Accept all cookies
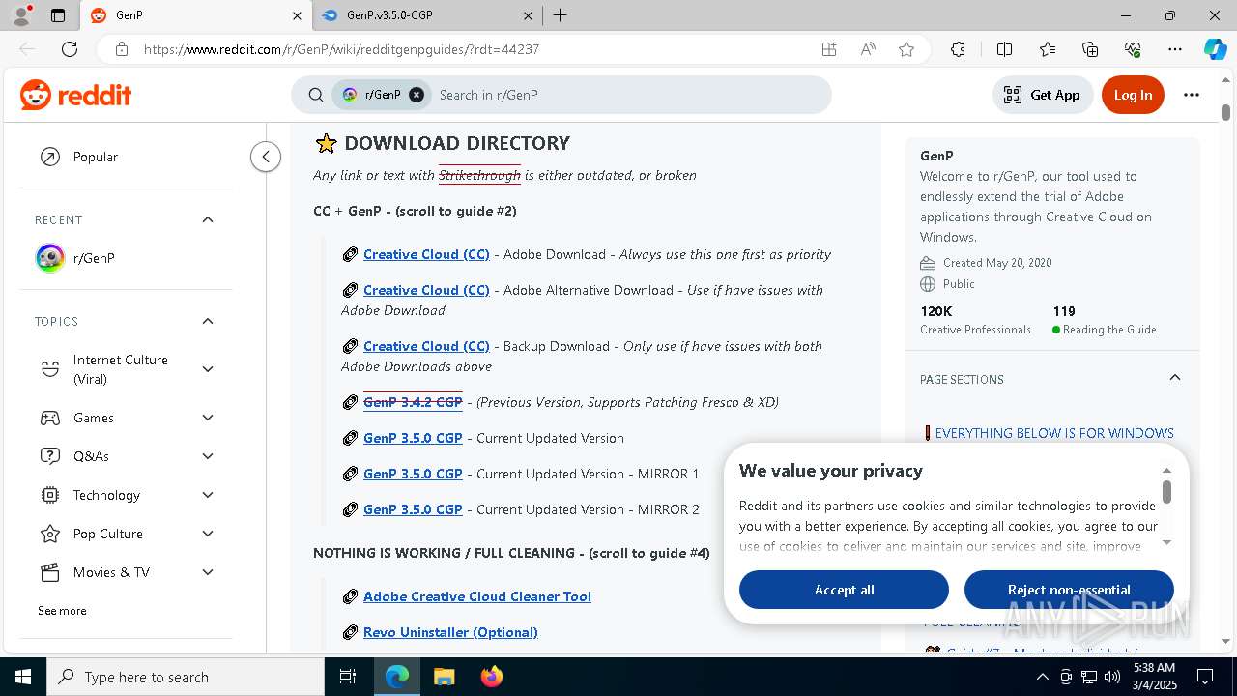 point(844,590)
